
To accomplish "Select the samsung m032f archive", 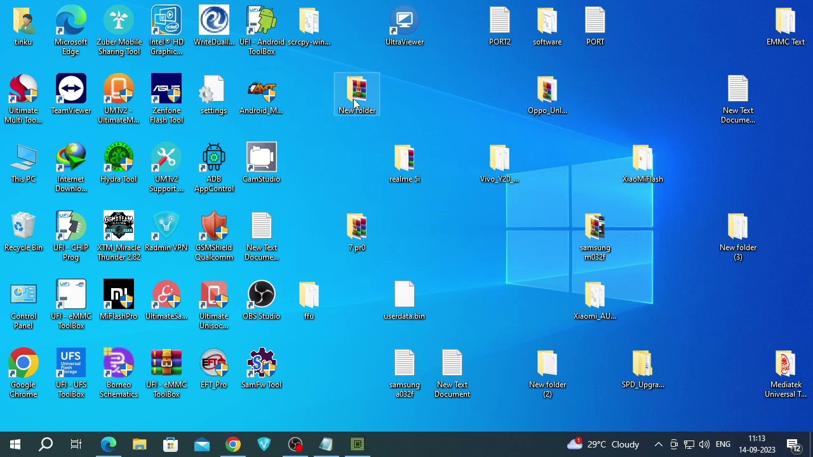I will point(595,236).
